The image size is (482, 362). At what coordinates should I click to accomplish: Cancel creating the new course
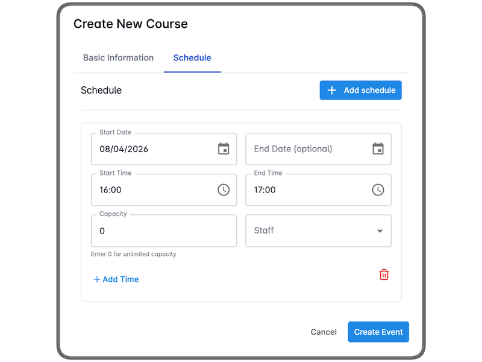click(x=324, y=331)
